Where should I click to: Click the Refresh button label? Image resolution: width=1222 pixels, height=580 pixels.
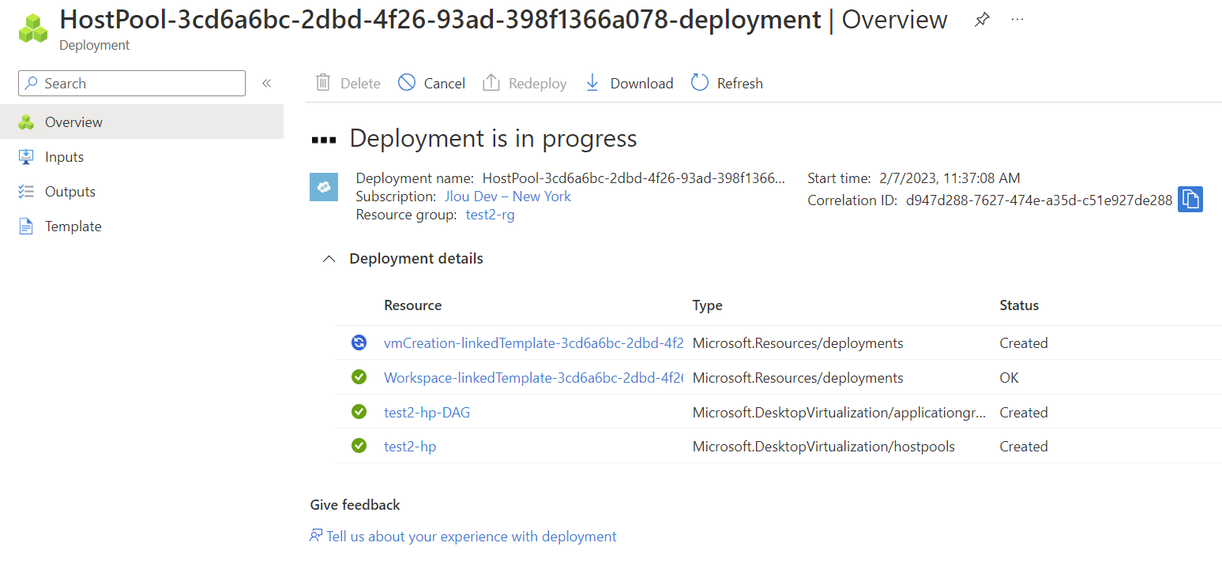tap(740, 84)
